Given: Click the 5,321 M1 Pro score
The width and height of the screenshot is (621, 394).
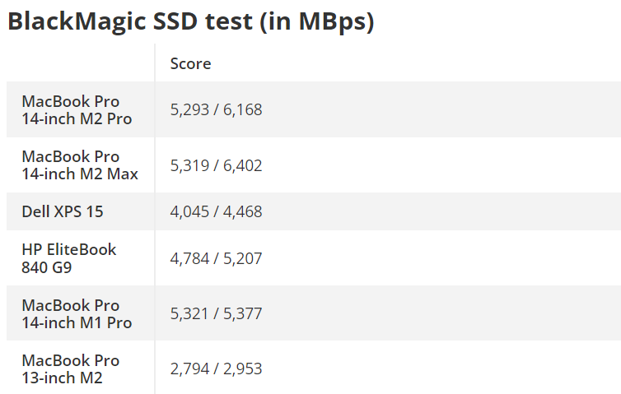Looking at the screenshot, I should click(189, 313).
